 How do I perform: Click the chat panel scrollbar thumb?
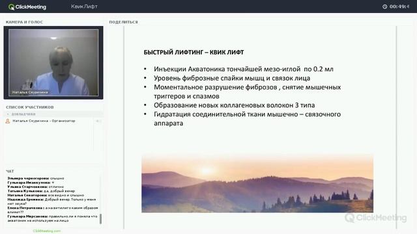100,219
